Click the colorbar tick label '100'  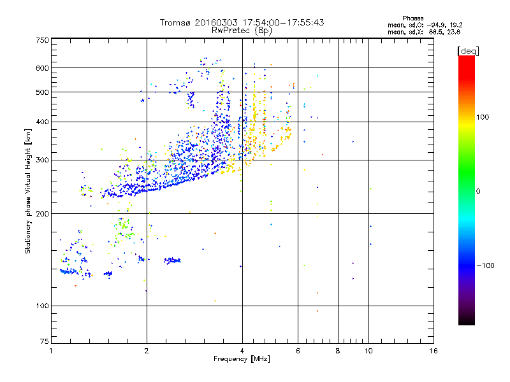pos(483,117)
